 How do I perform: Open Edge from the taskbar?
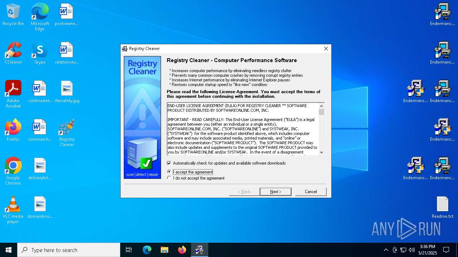[x=147, y=250]
